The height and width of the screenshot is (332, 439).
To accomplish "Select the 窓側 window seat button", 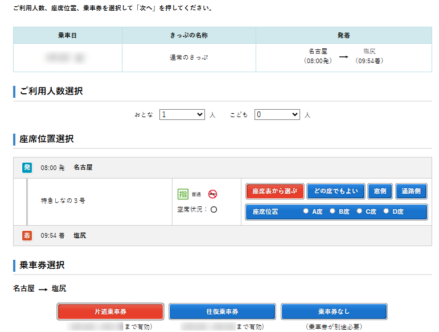I will point(380,191).
